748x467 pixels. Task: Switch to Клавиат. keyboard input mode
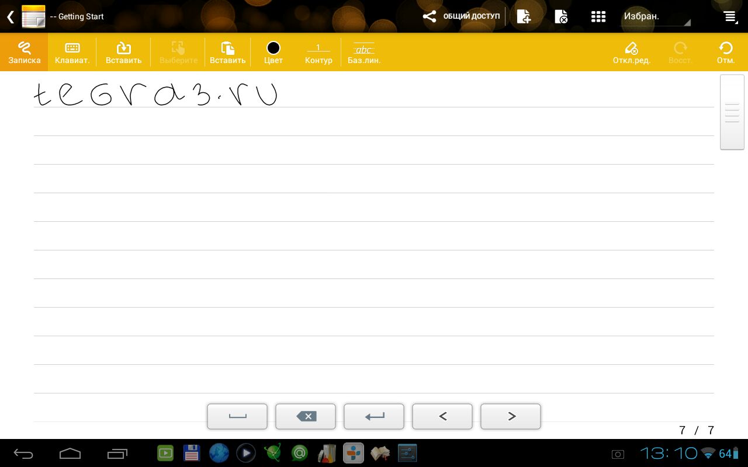click(72, 52)
